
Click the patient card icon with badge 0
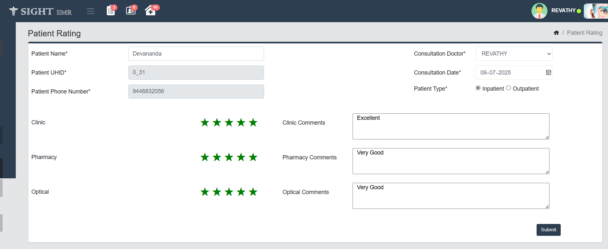(x=131, y=11)
